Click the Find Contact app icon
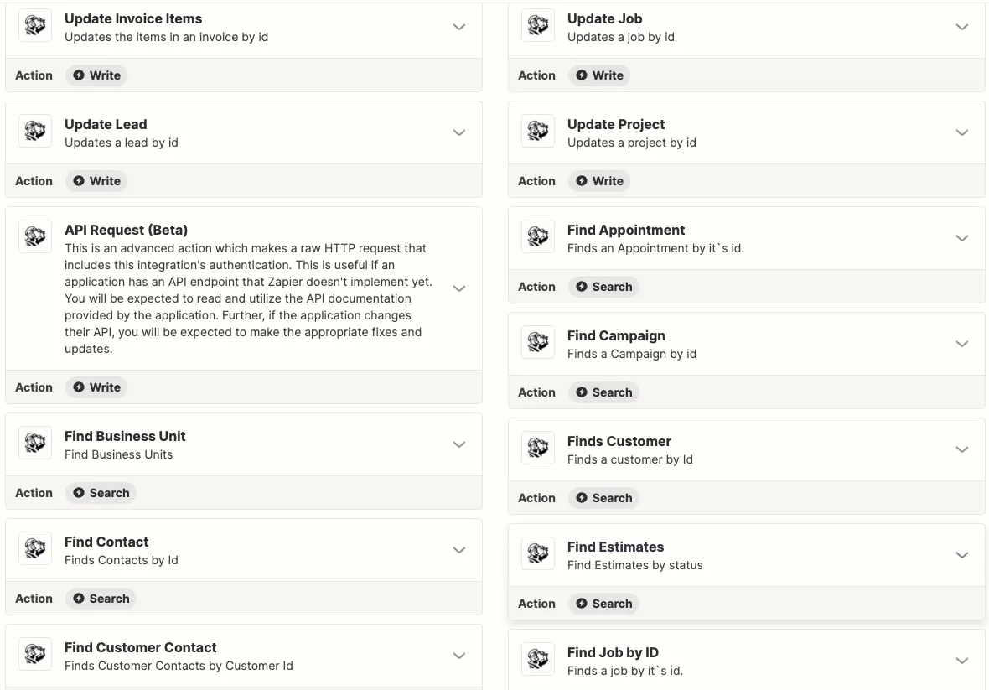Image resolution: width=989 pixels, height=690 pixels. 35,549
